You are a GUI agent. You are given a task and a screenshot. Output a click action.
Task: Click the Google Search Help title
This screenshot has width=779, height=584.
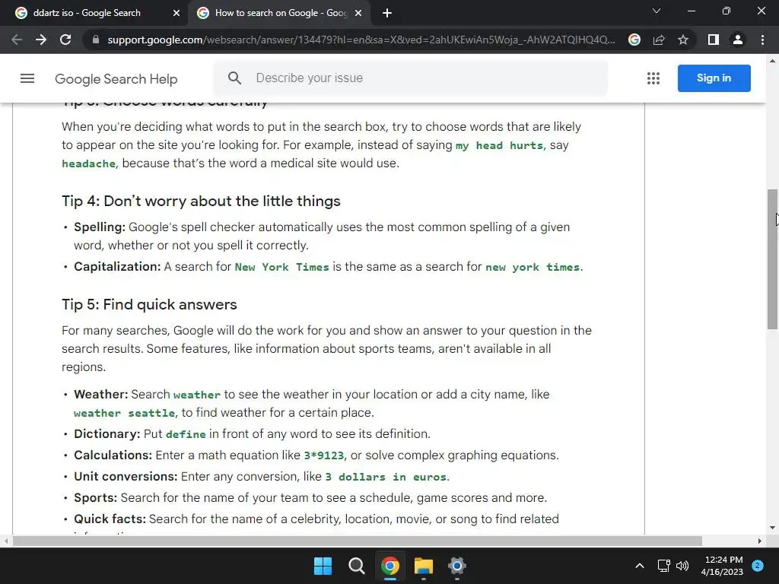click(116, 79)
